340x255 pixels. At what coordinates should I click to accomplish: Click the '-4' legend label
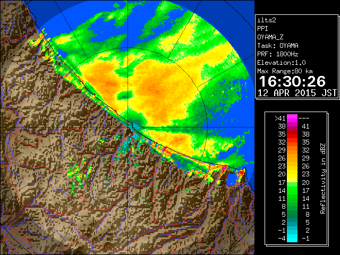click(282, 238)
